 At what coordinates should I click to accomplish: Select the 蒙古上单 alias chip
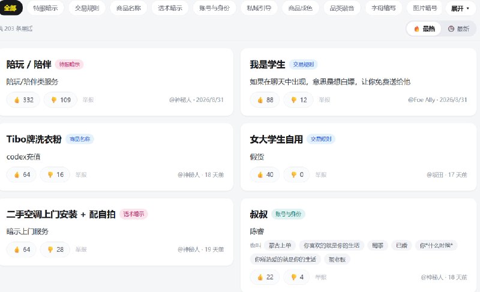(280, 245)
